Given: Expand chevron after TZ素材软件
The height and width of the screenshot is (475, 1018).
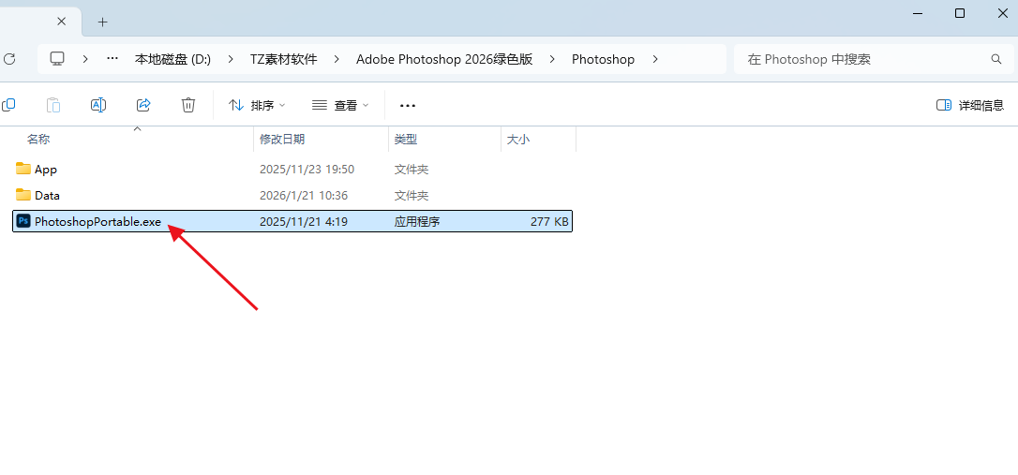Looking at the screenshot, I should [337, 59].
